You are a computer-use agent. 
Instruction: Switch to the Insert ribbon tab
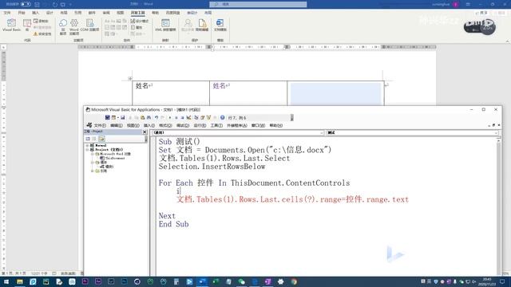coord(35,13)
